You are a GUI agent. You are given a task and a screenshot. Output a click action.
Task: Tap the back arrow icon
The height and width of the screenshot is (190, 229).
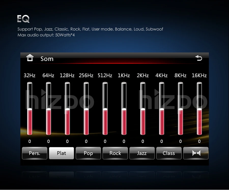[x=199, y=58]
